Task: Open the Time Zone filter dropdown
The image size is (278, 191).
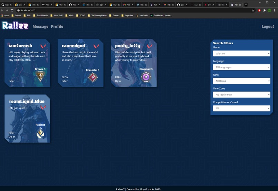Action: click(x=241, y=94)
